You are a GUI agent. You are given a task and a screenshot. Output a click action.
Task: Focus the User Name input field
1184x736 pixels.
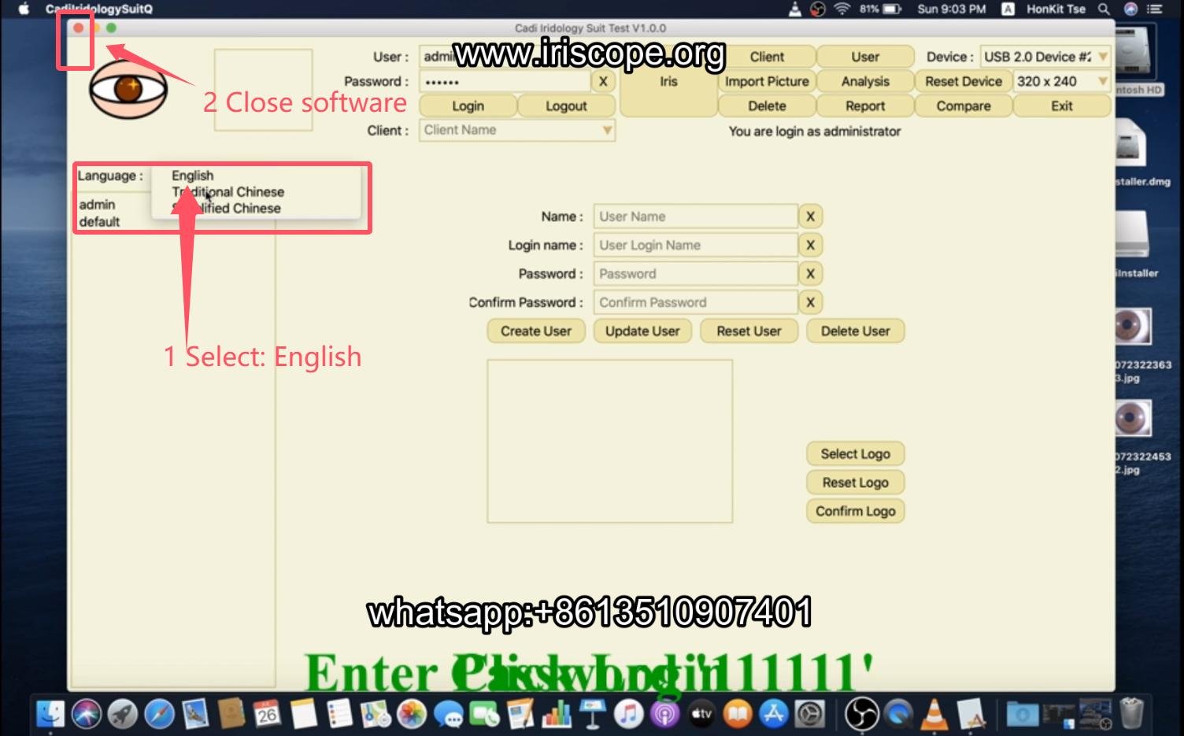(x=696, y=216)
